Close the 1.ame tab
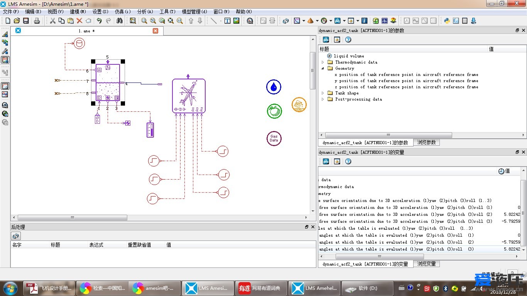This screenshot has width=527, height=296. click(155, 31)
